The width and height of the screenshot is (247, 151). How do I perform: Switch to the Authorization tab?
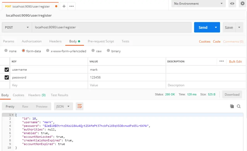pyautogui.click(x=32, y=41)
